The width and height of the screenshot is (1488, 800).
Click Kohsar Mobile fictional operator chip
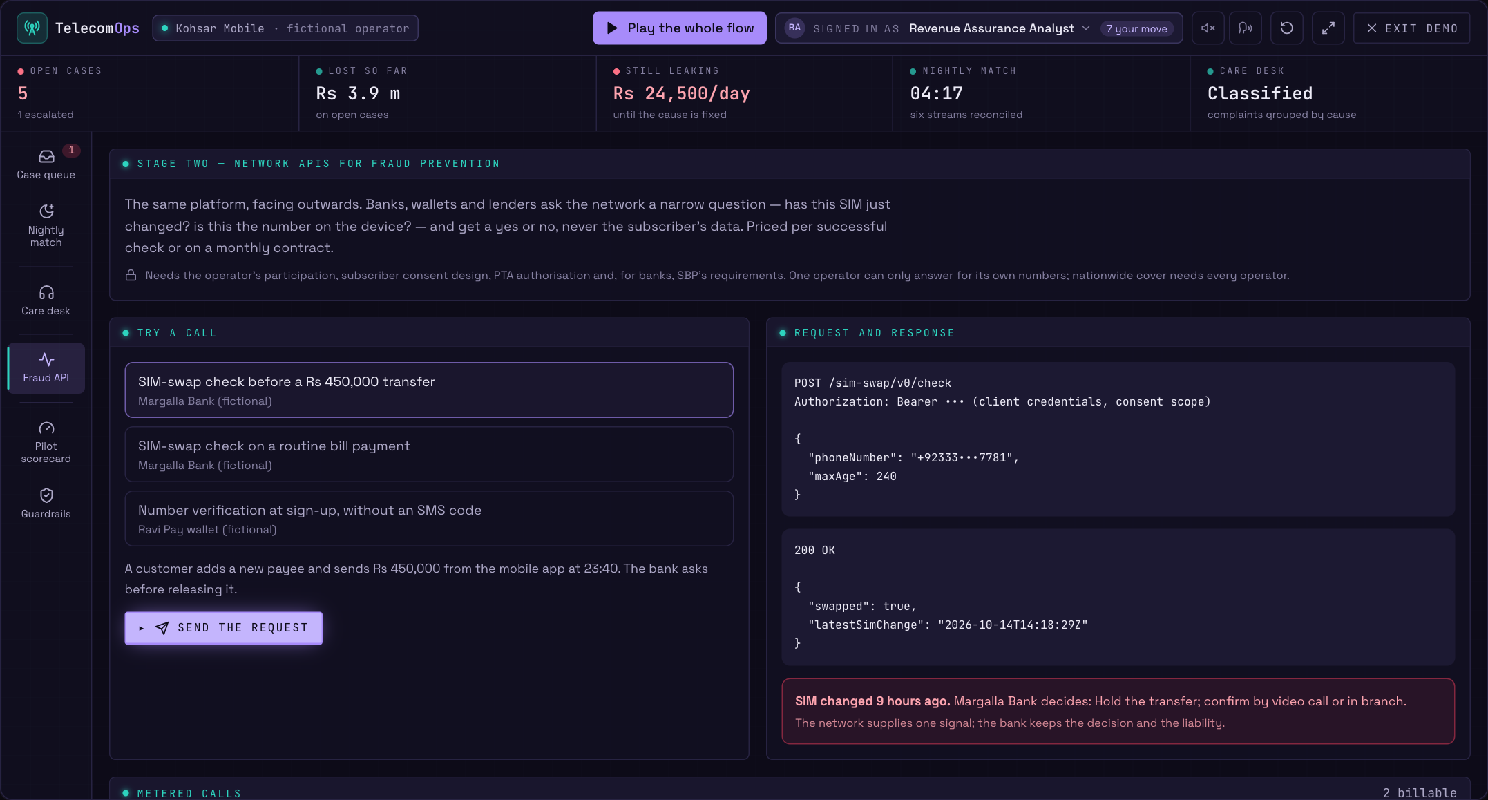[285, 28]
